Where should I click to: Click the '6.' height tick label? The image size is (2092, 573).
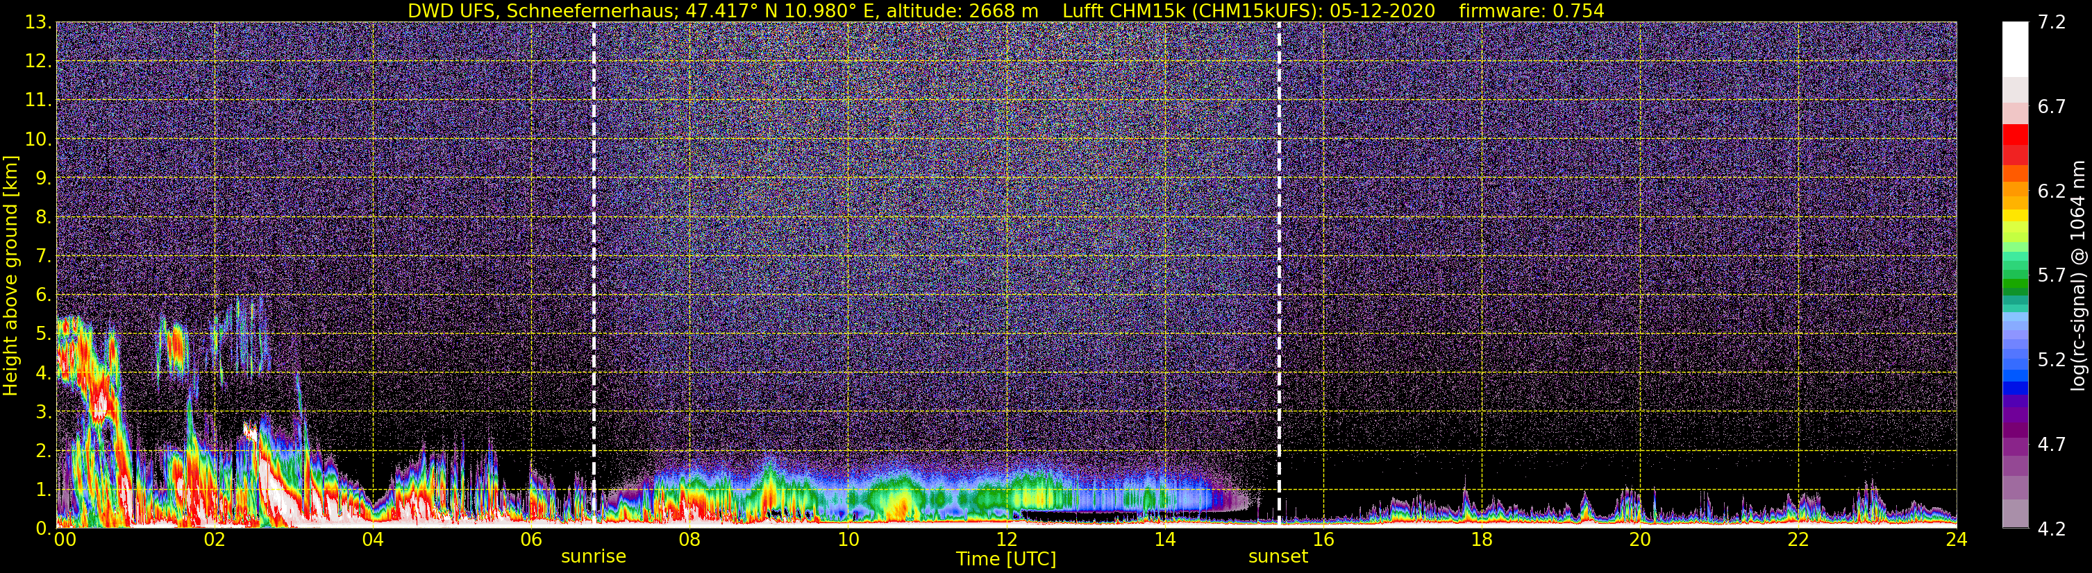pos(44,296)
